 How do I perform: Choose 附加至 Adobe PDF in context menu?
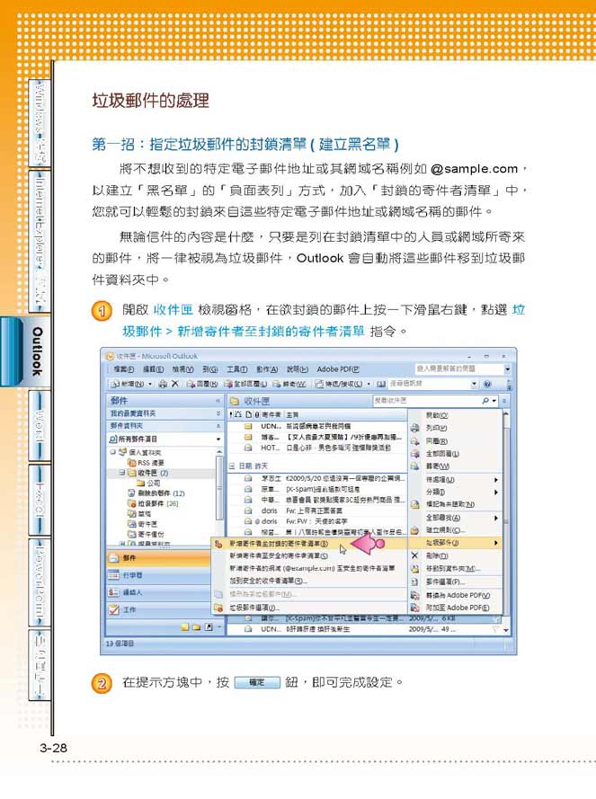[x=456, y=608]
